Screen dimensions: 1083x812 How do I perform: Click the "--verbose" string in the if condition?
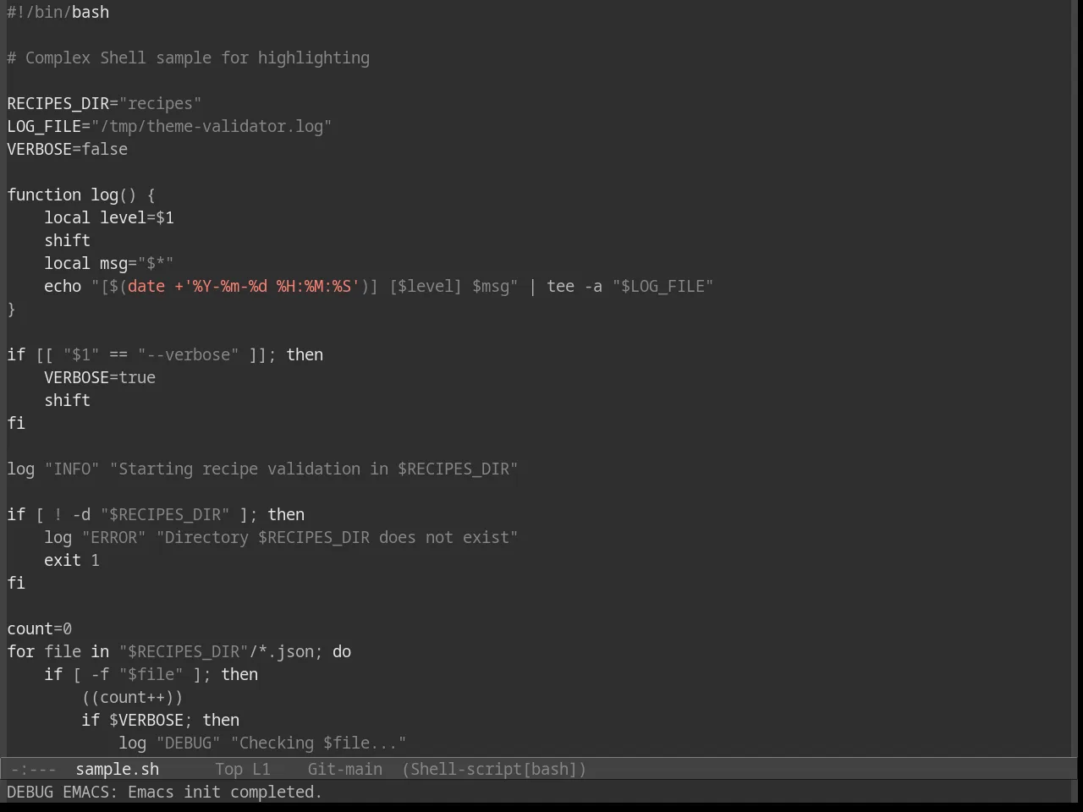pyautogui.click(x=189, y=355)
